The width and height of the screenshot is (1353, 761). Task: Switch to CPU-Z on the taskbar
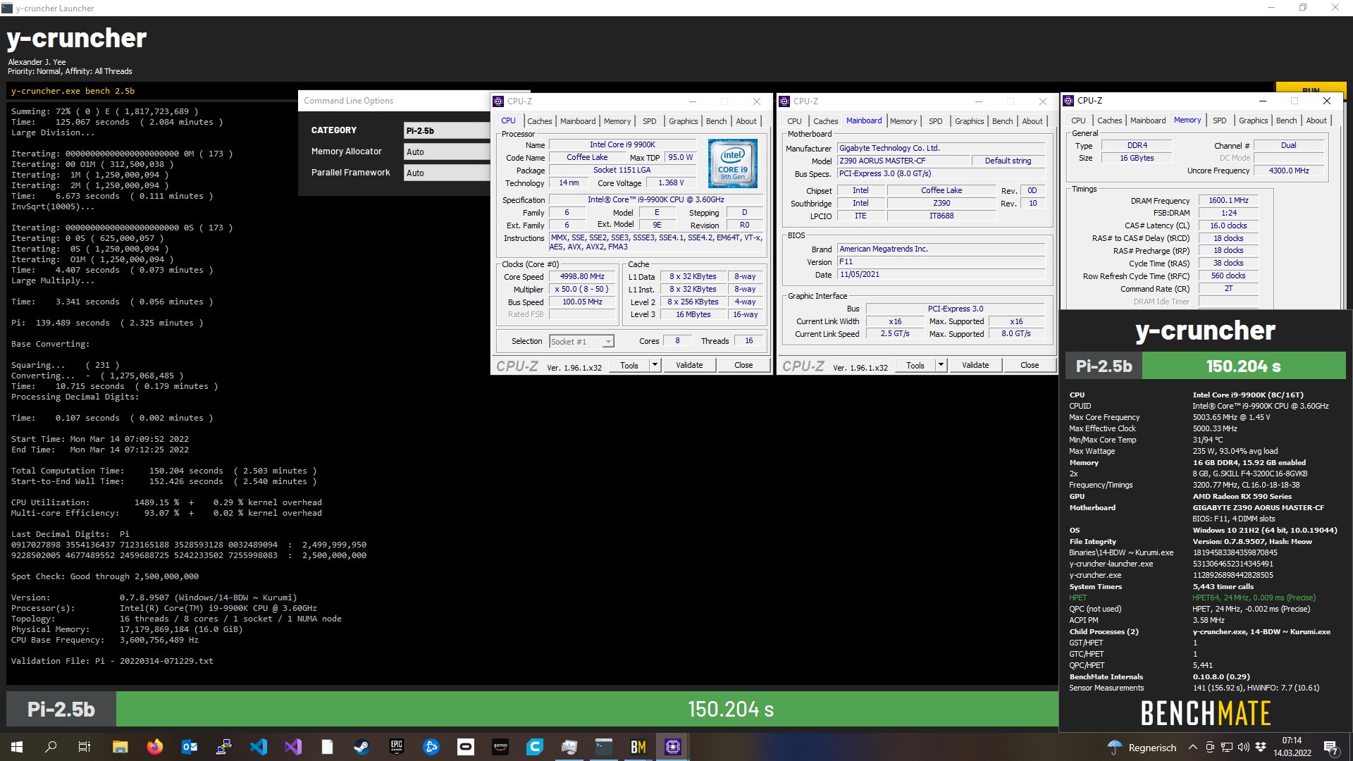pyautogui.click(x=672, y=747)
